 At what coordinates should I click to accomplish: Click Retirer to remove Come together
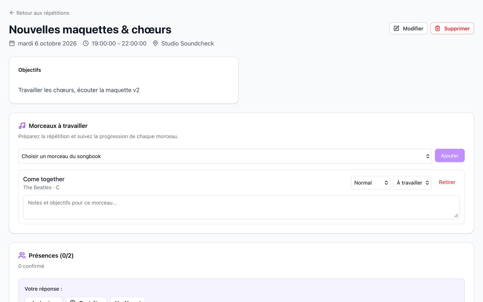coord(447,182)
